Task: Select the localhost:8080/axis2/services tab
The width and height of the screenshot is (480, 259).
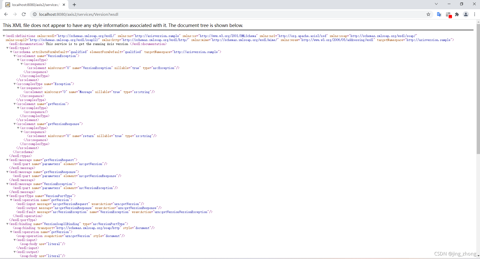Action: (36, 5)
